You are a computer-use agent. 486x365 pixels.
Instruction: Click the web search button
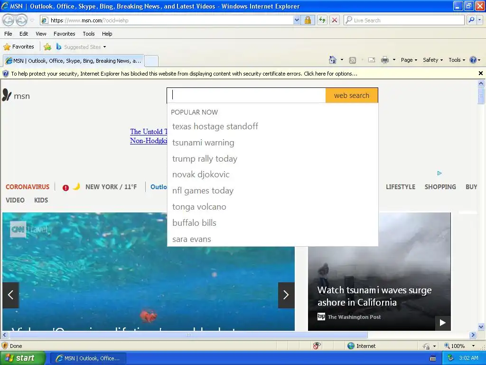coord(352,95)
